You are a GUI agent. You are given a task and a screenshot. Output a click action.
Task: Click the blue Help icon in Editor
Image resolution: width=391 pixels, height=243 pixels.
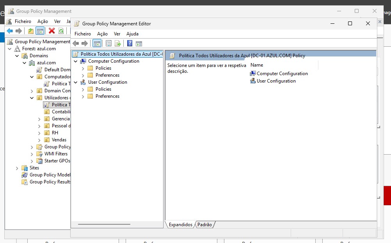(x=130, y=43)
